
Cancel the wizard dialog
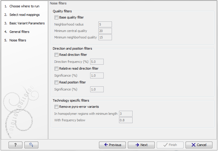point(199,145)
